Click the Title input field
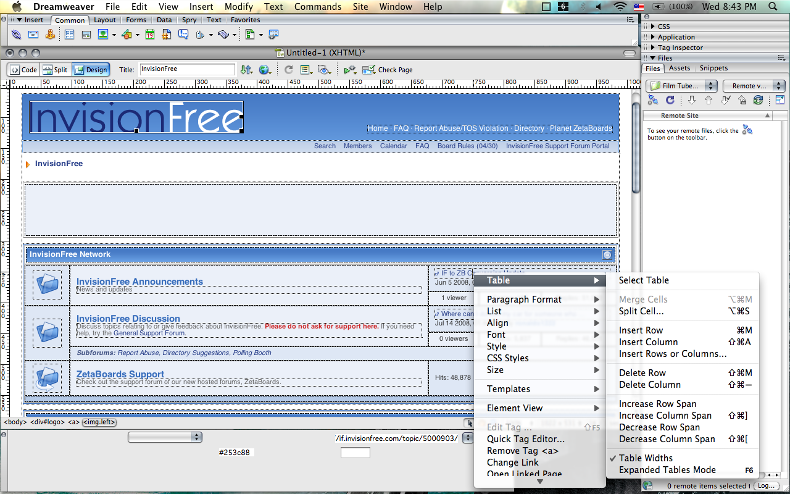790x494 pixels. pyautogui.click(x=188, y=69)
